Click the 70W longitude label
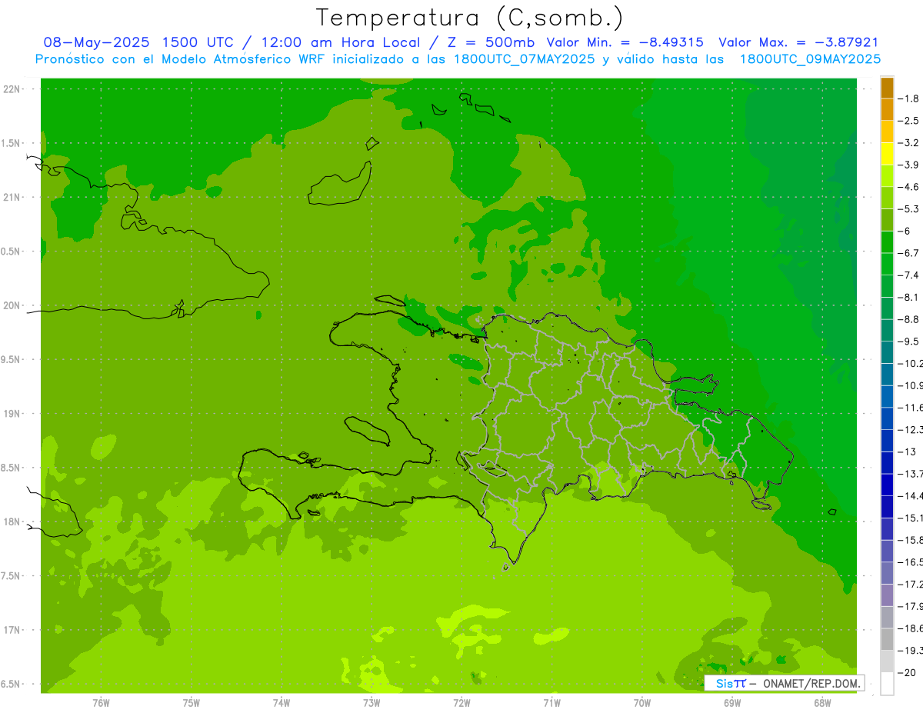Image resolution: width=923 pixels, height=713 pixels. coord(642,702)
